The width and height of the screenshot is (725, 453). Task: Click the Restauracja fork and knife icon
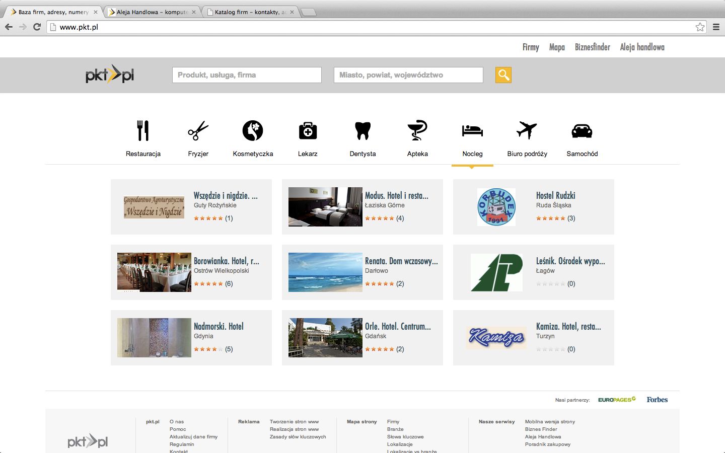143,130
